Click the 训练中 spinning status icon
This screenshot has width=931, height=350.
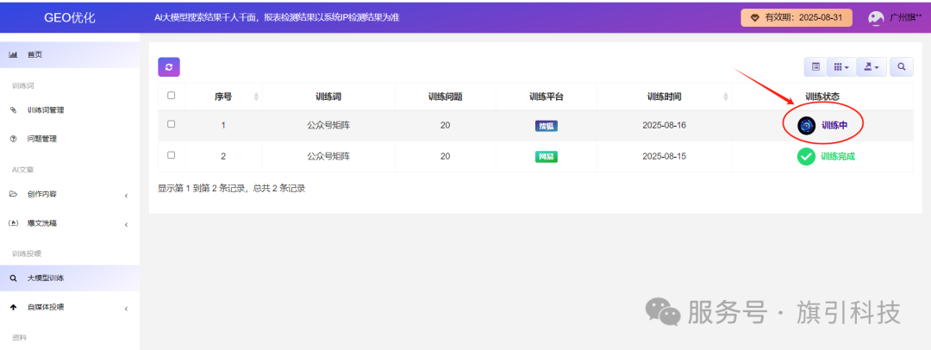806,126
